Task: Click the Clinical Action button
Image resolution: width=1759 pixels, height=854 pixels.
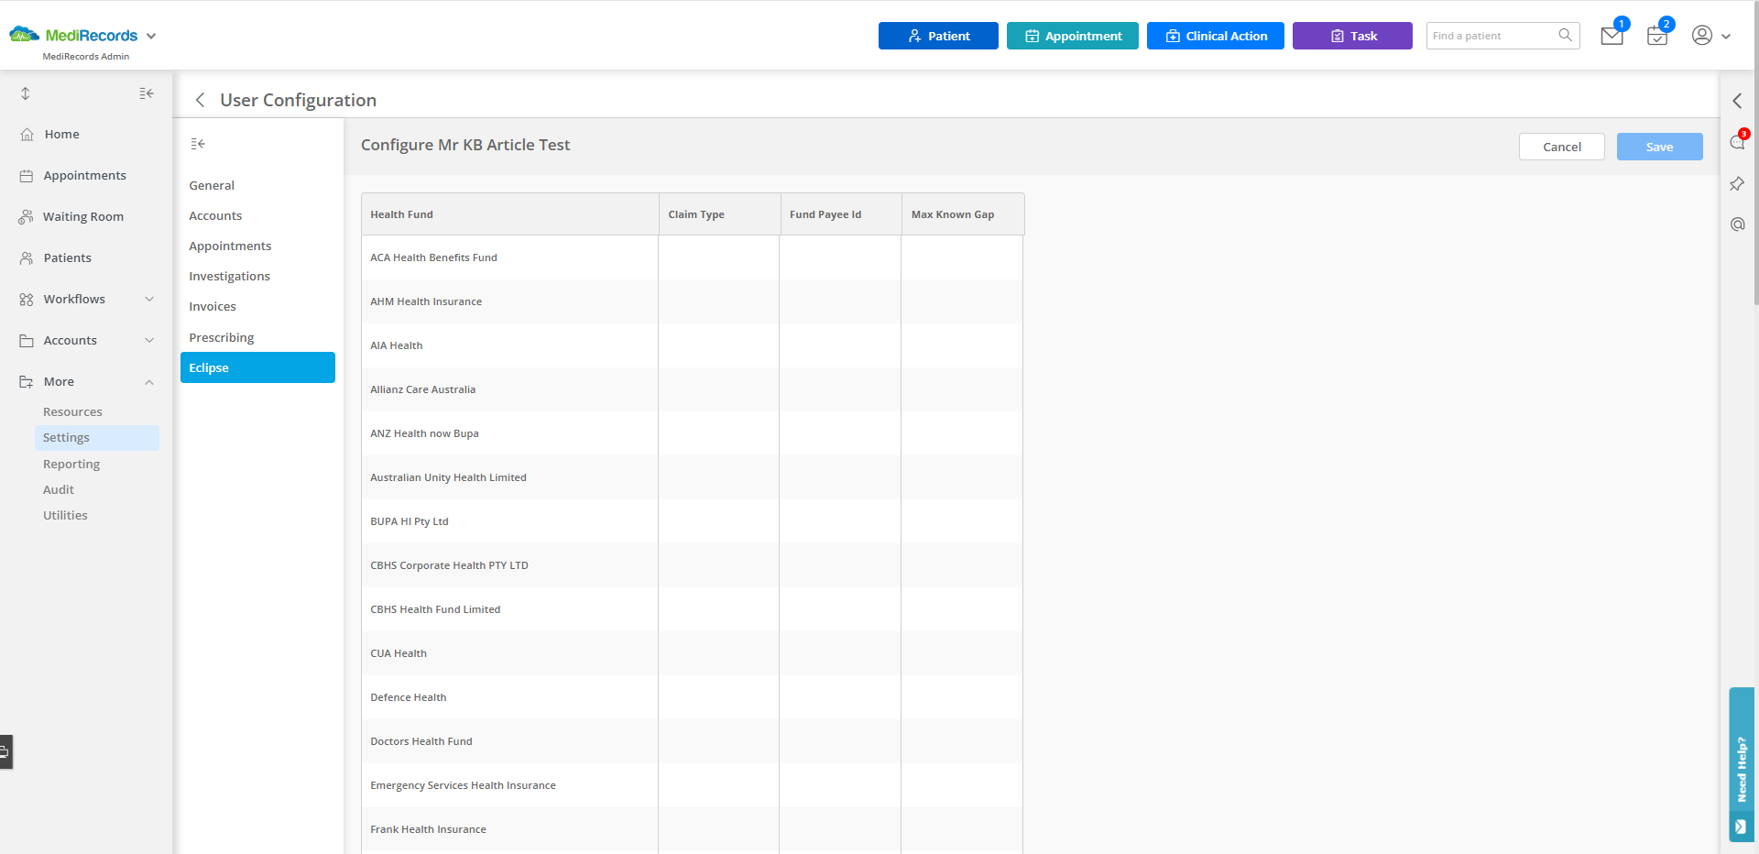Action: click(x=1216, y=36)
